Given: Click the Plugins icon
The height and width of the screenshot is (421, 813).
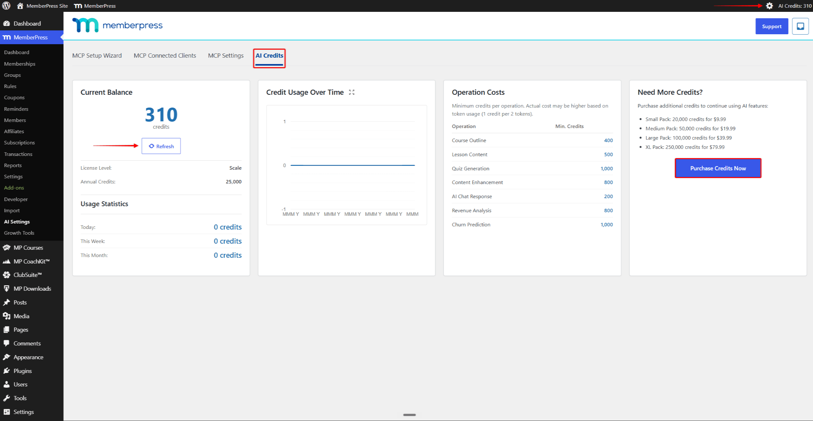Looking at the screenshot, I should pos(6,371).
